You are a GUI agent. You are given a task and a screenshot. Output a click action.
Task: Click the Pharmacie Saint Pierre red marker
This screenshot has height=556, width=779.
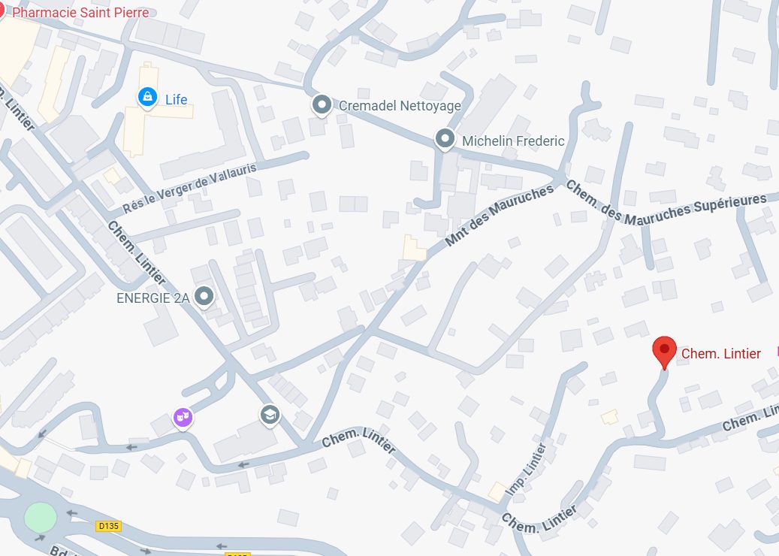[2, 10]
